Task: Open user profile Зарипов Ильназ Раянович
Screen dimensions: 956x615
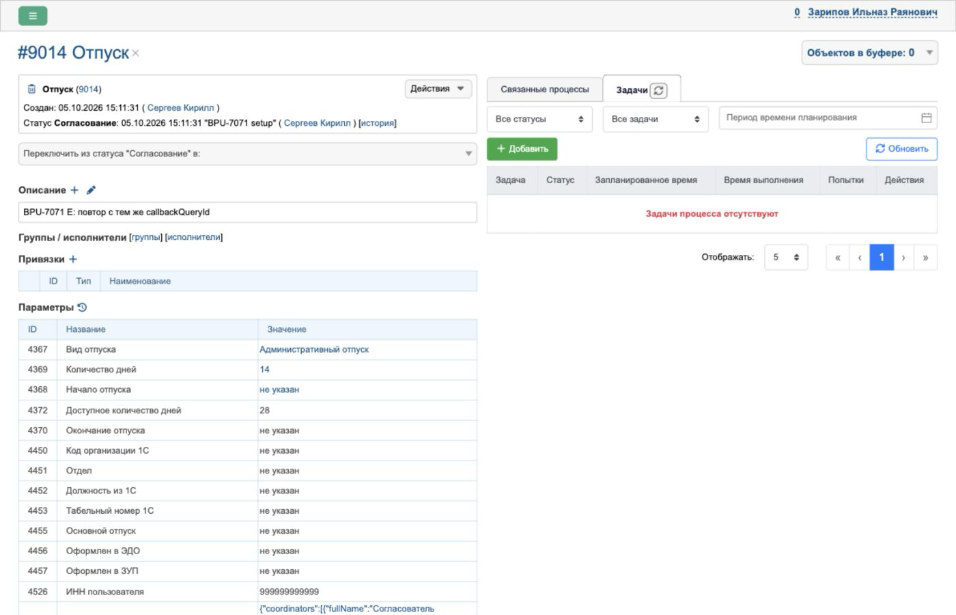Action: tap(872, 12)
